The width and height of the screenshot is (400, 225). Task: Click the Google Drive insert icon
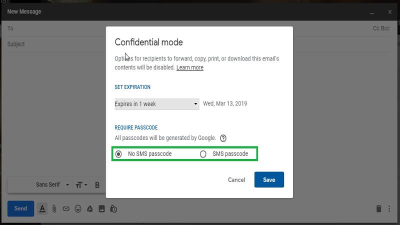tap(90, 208)
